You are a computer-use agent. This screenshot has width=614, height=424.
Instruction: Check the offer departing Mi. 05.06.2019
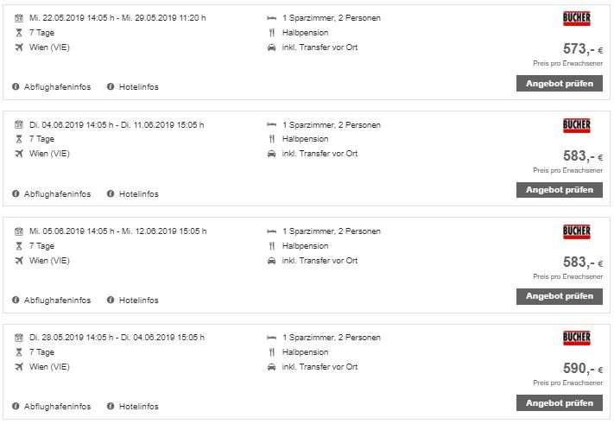(x=560, y=296)
